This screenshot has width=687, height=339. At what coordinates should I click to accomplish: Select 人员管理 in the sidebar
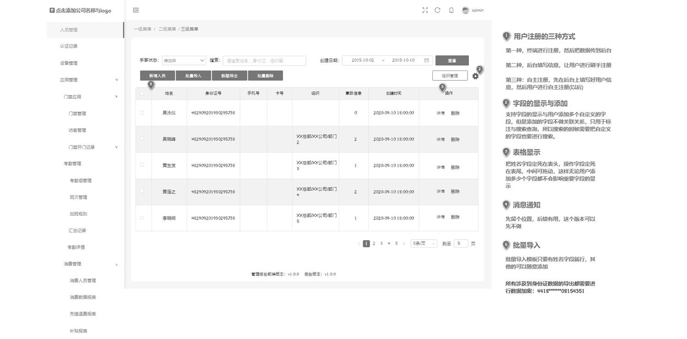[x=85, y=30]
